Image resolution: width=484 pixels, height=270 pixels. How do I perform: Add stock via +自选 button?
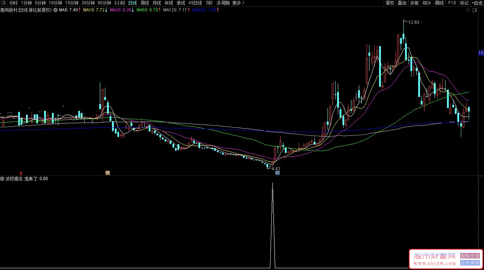click(x=477, y=3)
